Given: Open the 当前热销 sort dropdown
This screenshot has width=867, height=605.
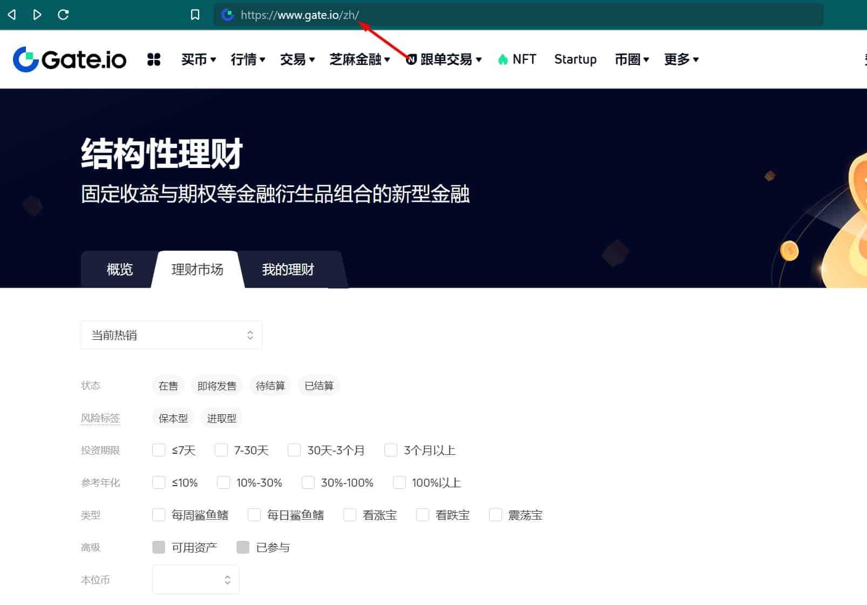Looking at the screenshot, I should [171, 335].
